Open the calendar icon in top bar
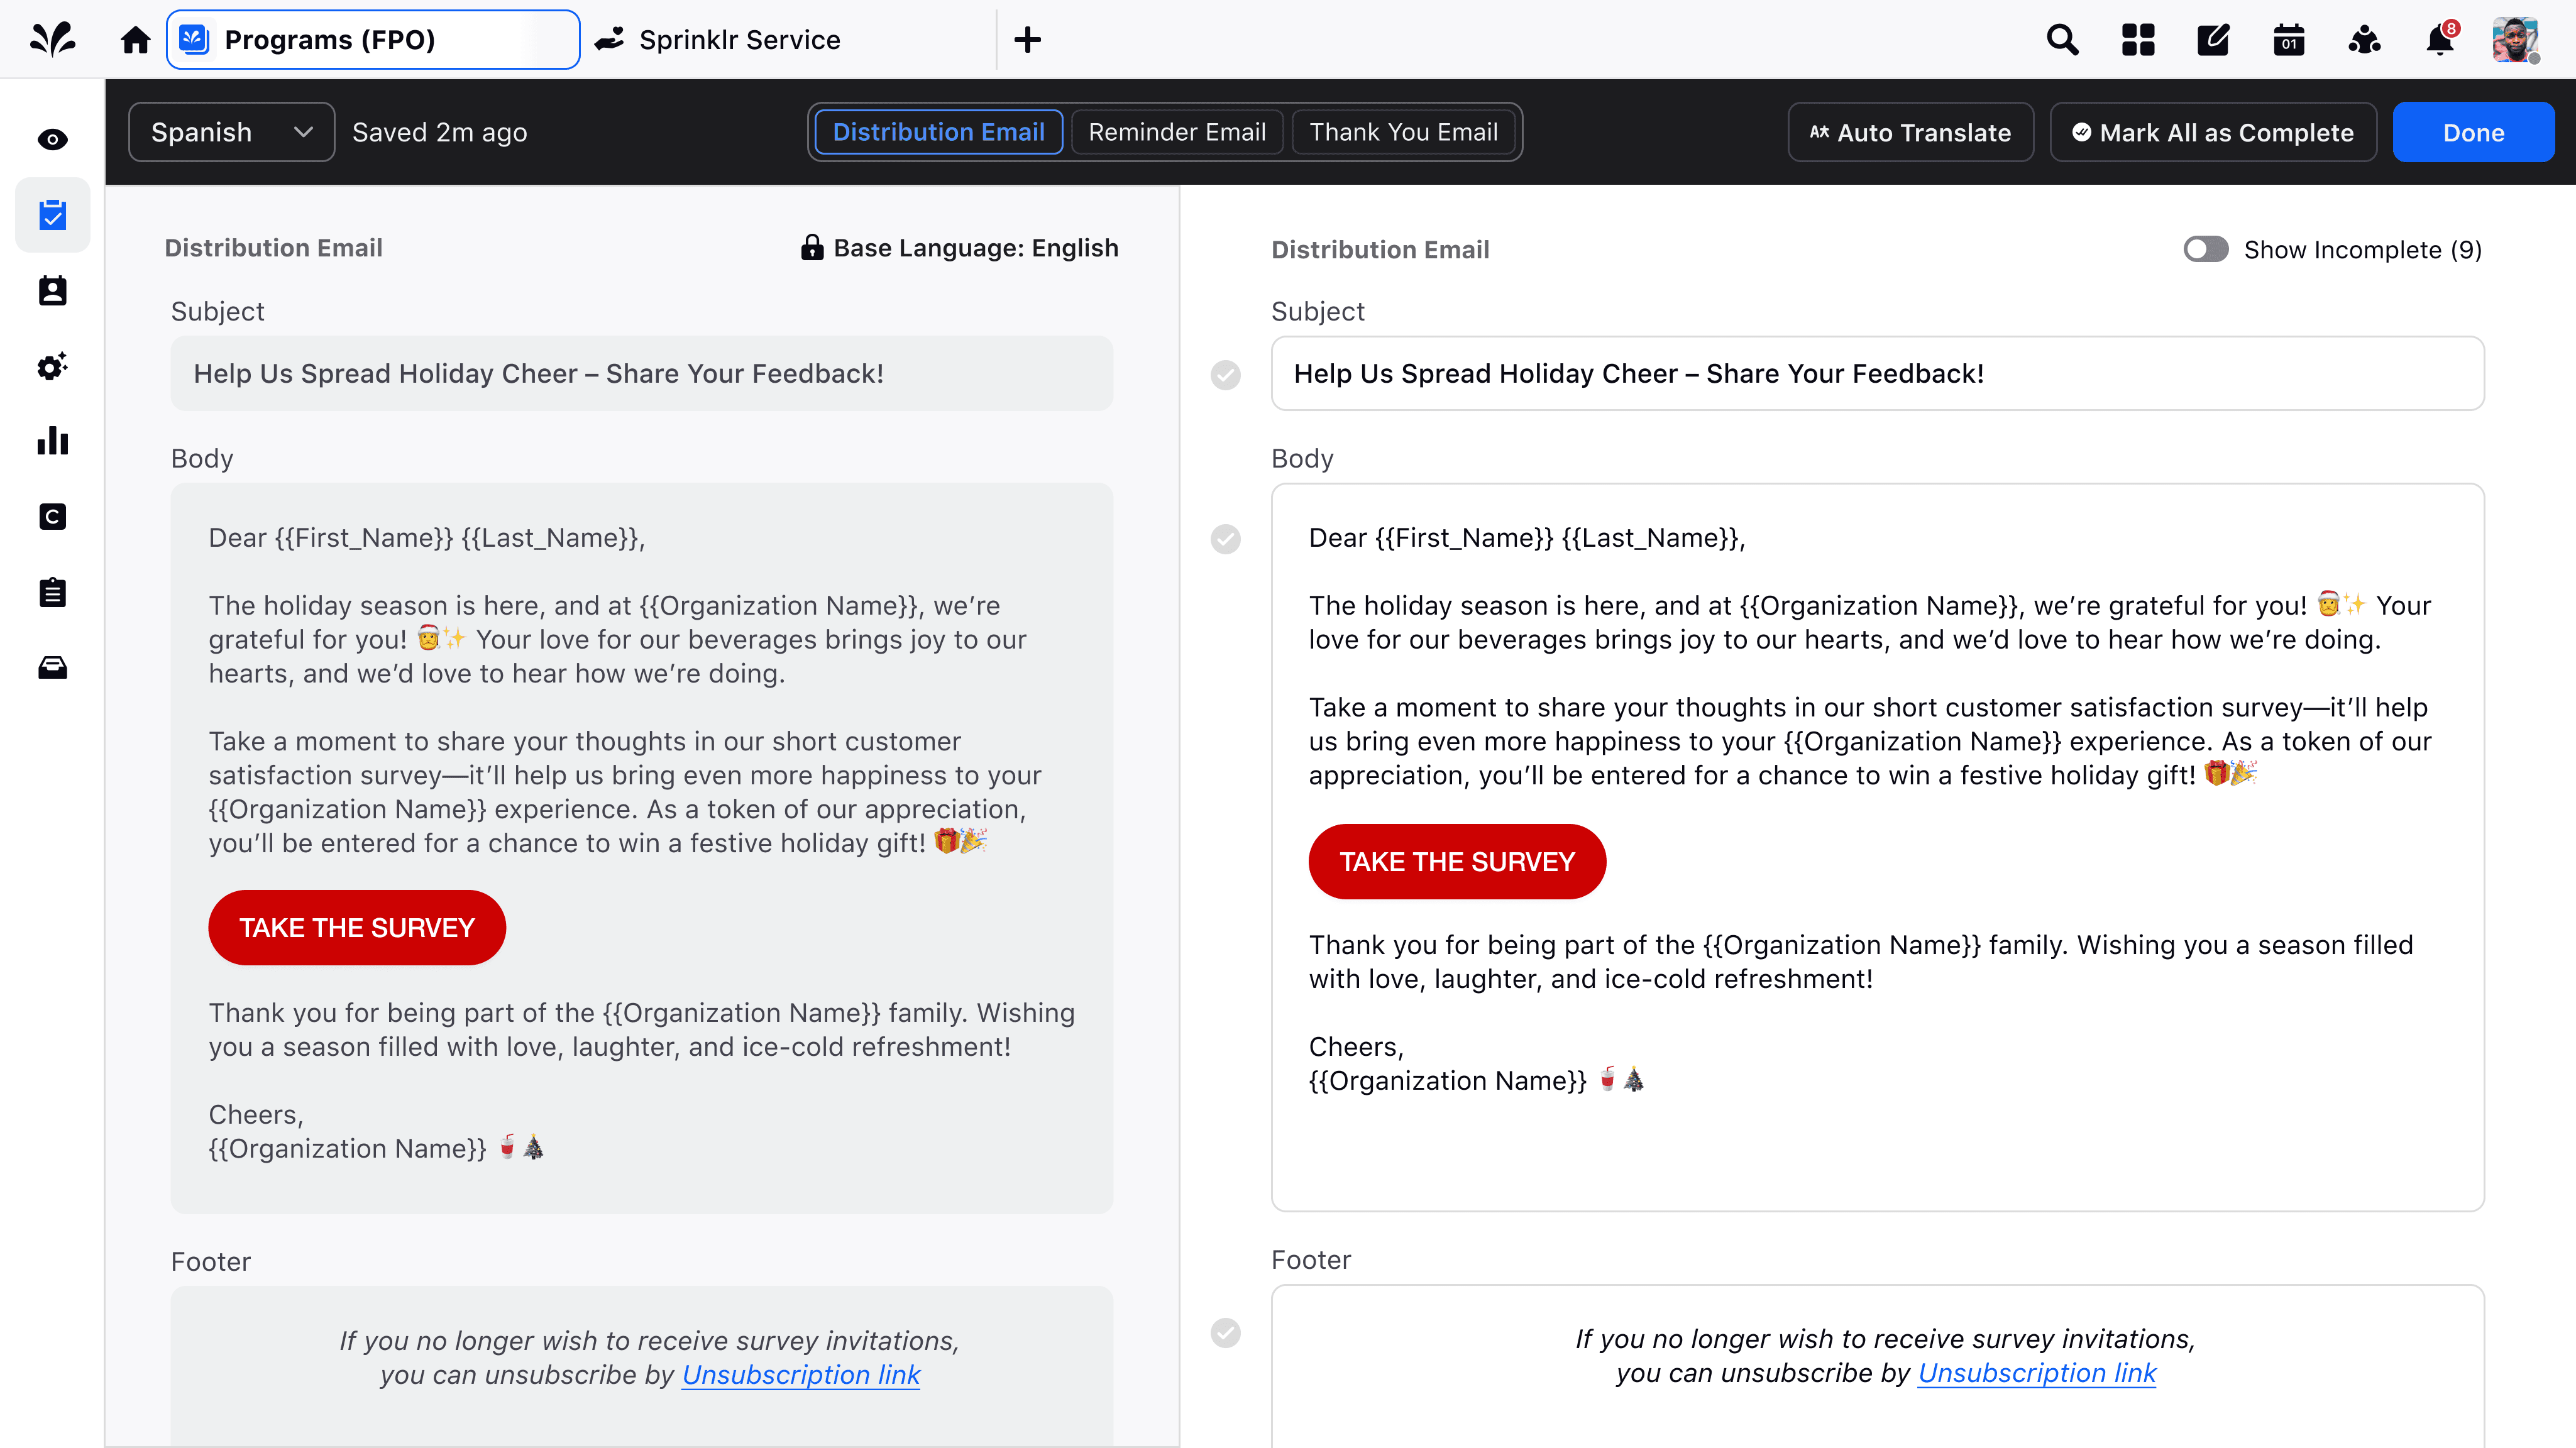2576x1448 pixels. tap(2289, 40)
